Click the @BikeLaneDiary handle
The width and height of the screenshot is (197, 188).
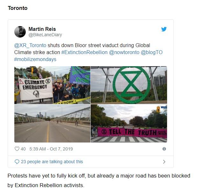(45, 35)
